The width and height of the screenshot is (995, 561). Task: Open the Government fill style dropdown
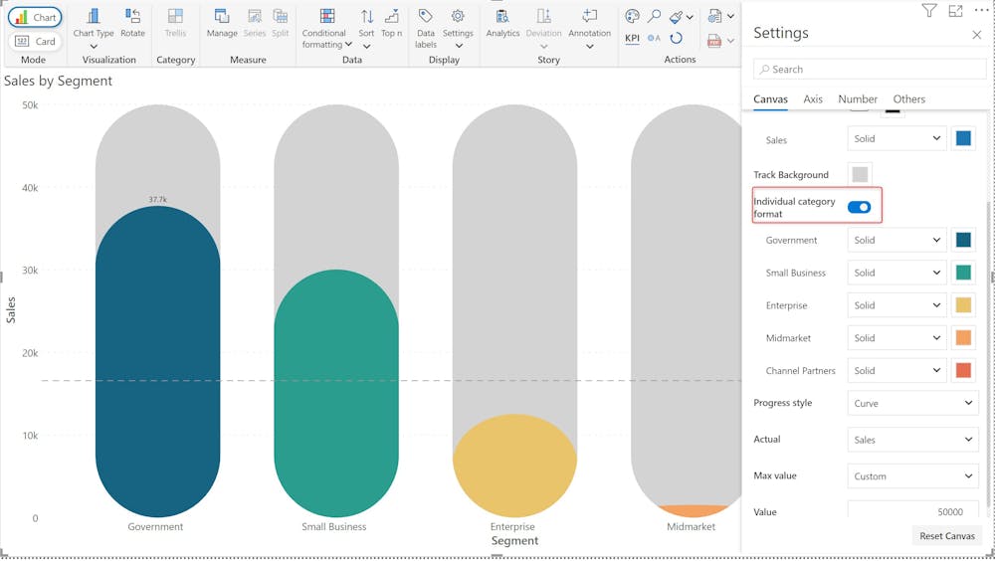click(x=896, y=240)
